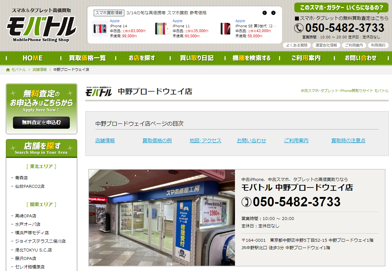This screenshot has width=392, height=271.
Task: Open 買い取り日記 navigation item
Action: click(197, 58)
